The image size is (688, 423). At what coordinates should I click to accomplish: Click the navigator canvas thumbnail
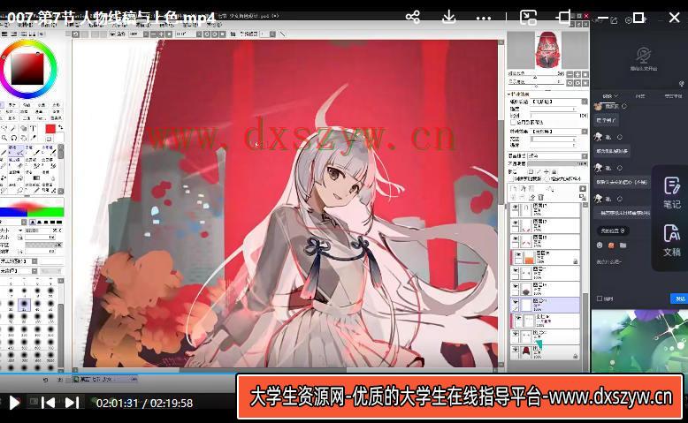(x=547, y=50)
